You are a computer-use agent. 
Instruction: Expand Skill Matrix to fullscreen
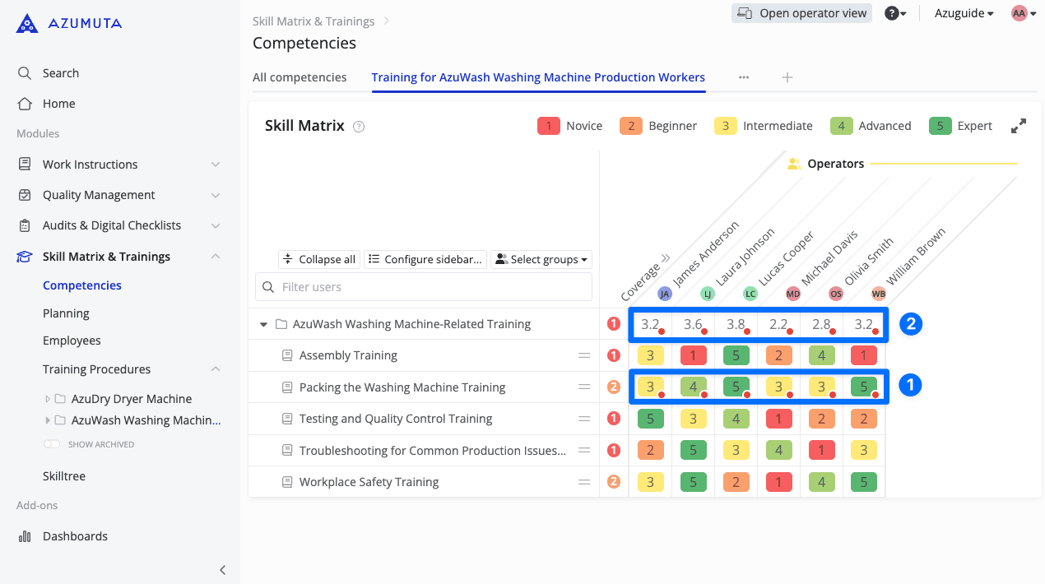point(1018,126)
